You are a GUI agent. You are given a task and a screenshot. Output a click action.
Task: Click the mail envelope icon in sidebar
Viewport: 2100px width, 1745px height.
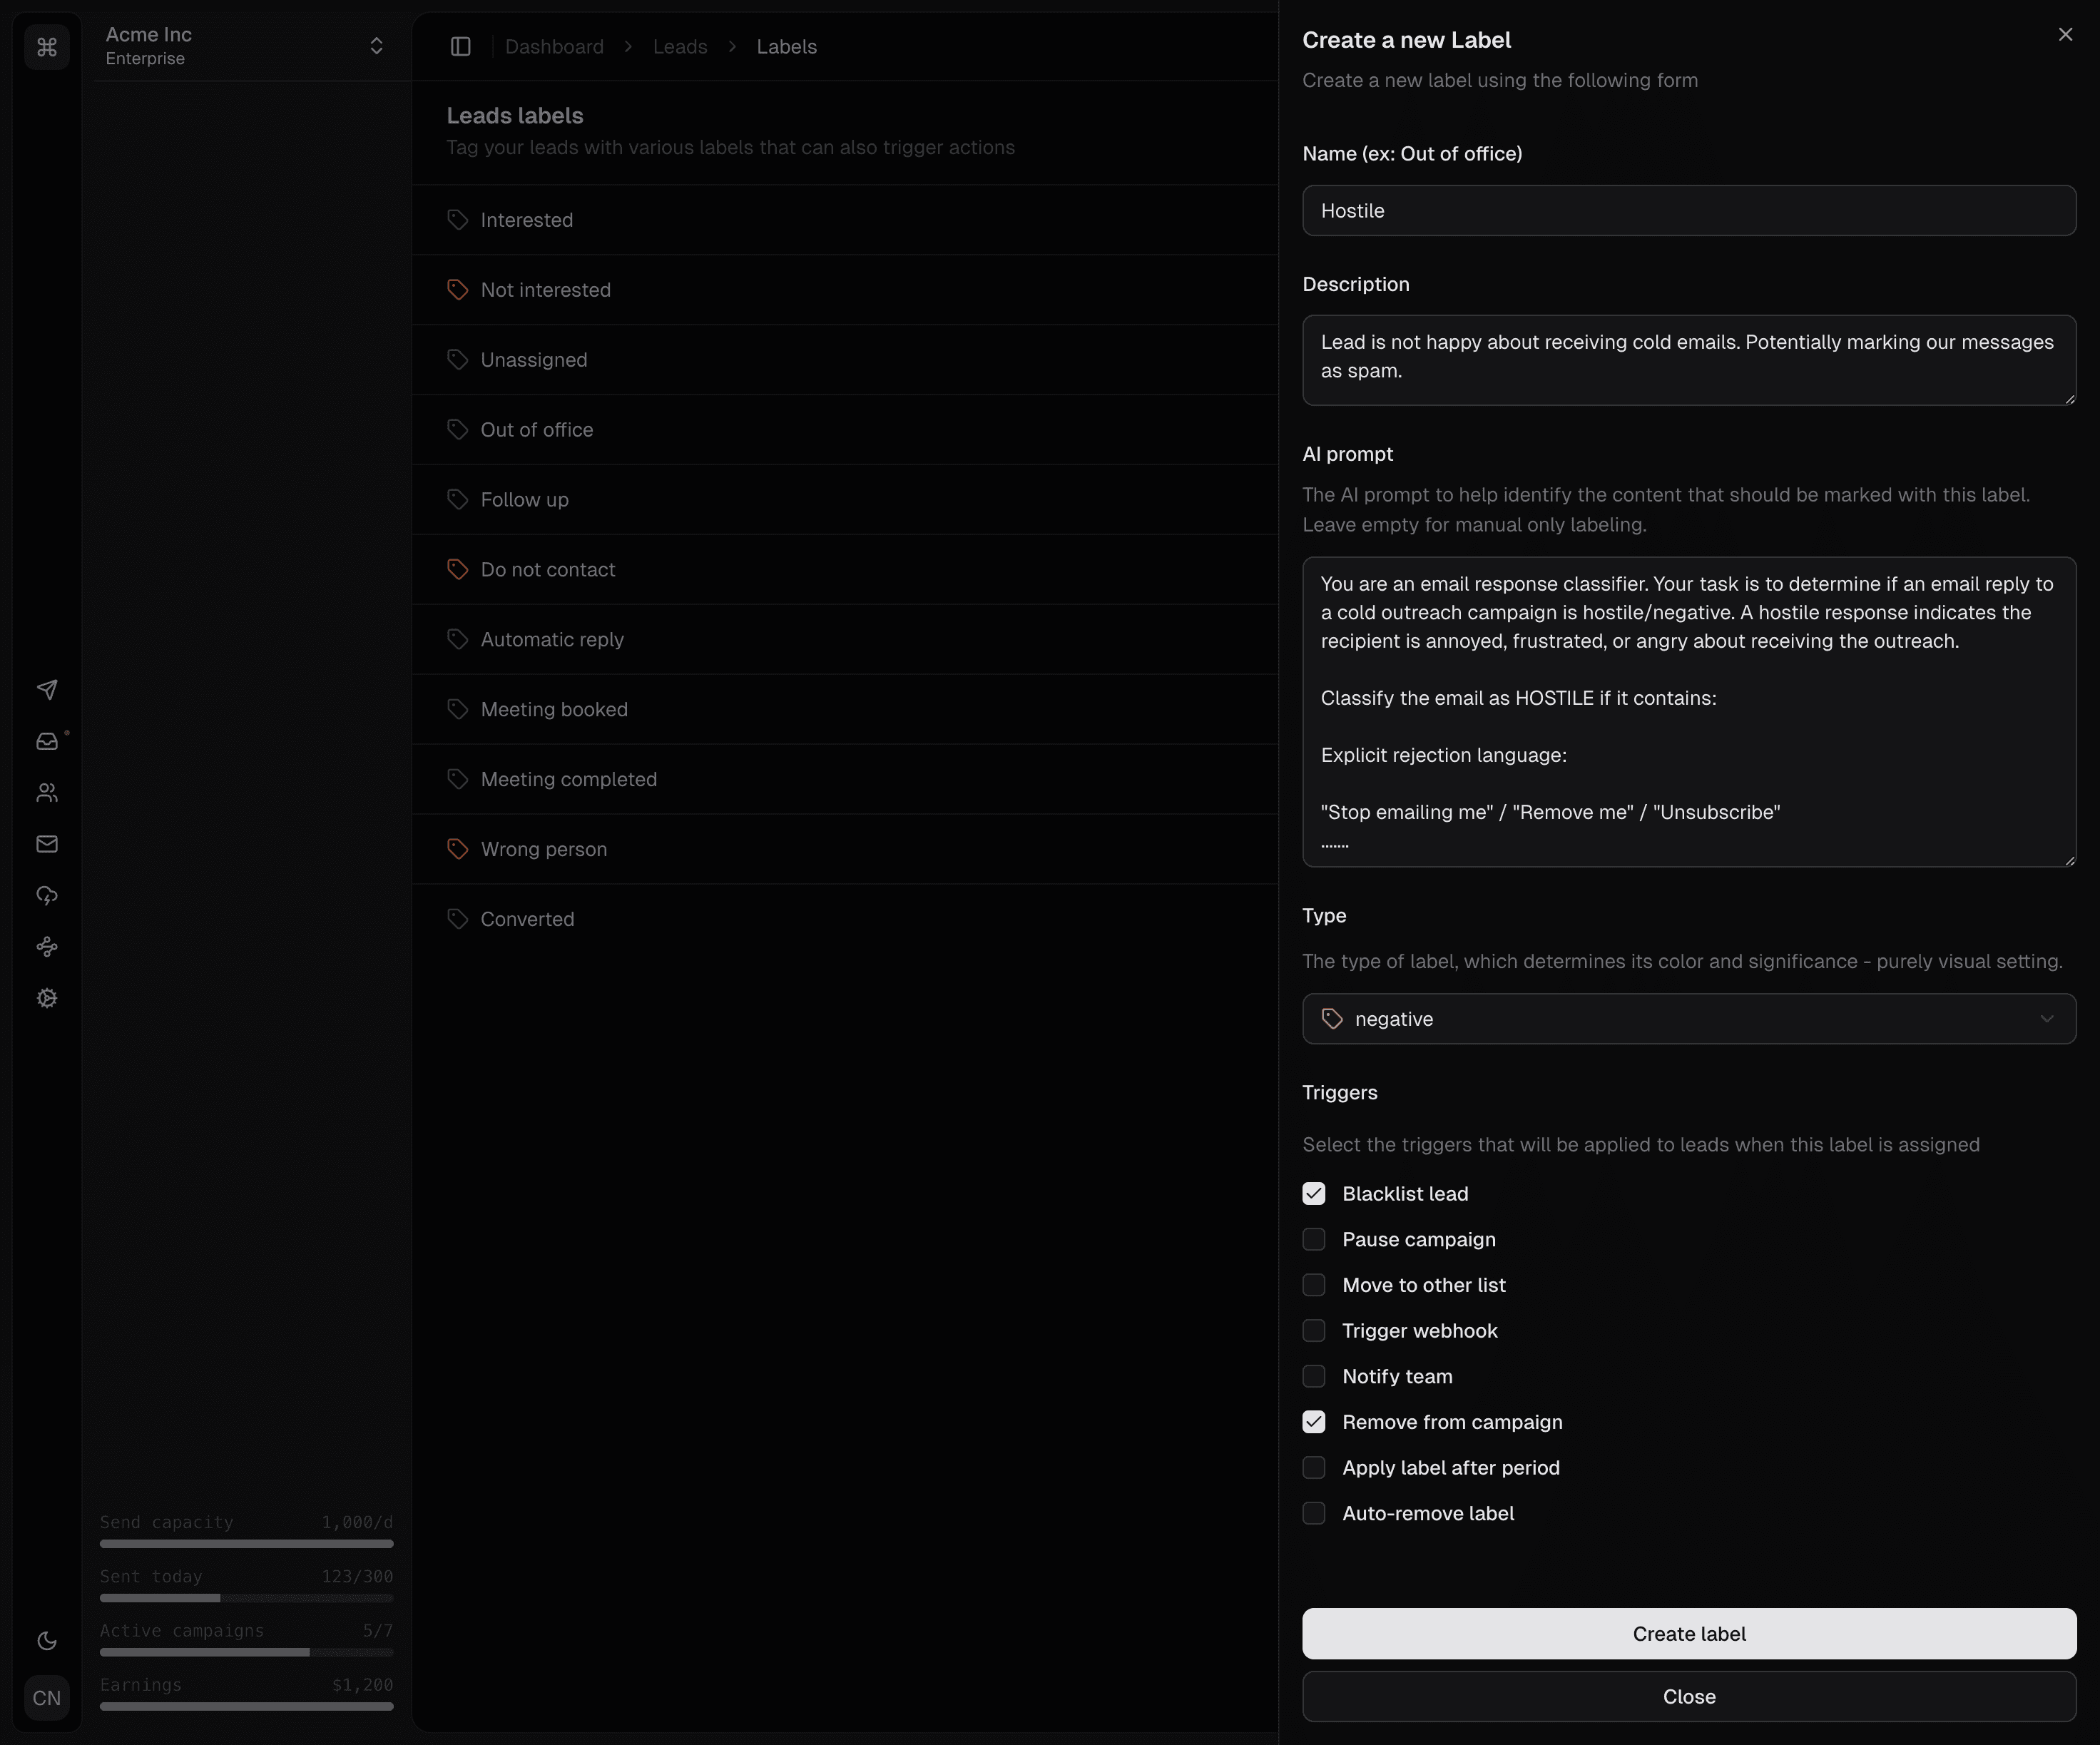coord(47,844)
